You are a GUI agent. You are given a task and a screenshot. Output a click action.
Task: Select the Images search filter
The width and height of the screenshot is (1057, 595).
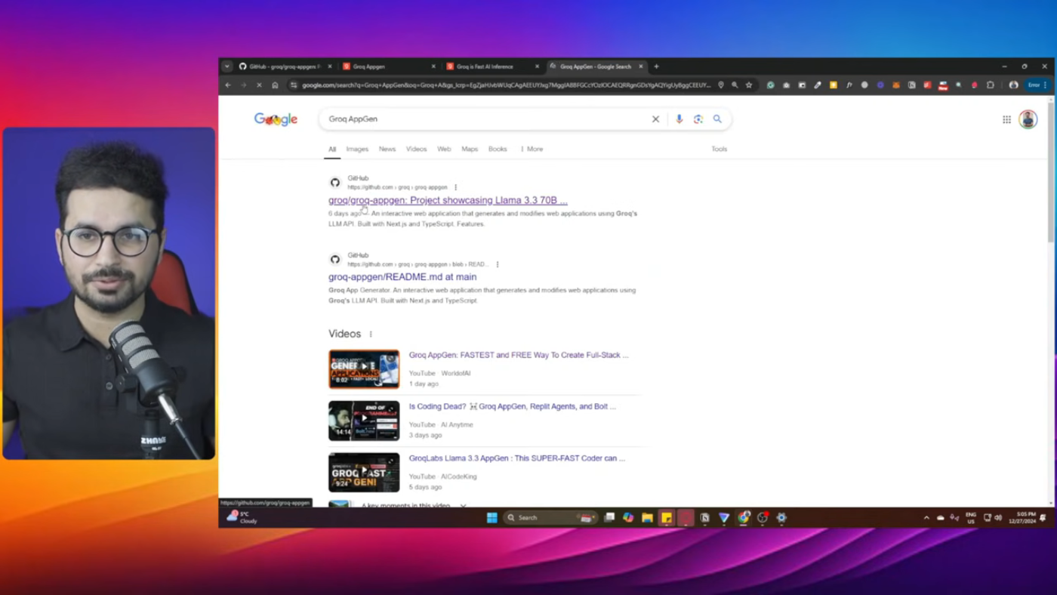[357, 149]
